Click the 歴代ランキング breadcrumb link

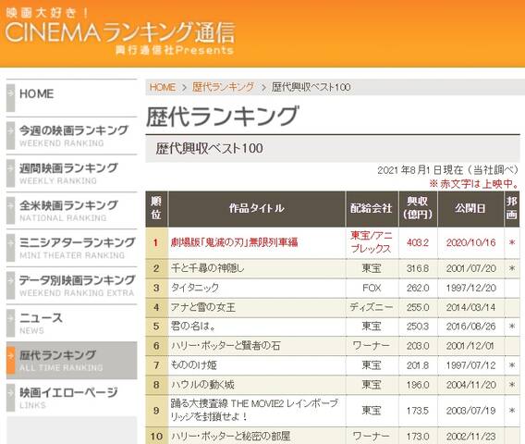[223, 88]
